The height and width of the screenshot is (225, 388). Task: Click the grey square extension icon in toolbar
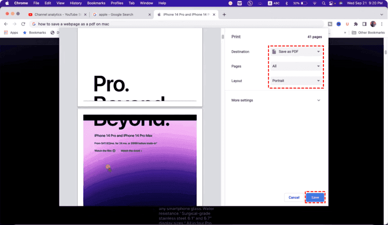point(330,24)
